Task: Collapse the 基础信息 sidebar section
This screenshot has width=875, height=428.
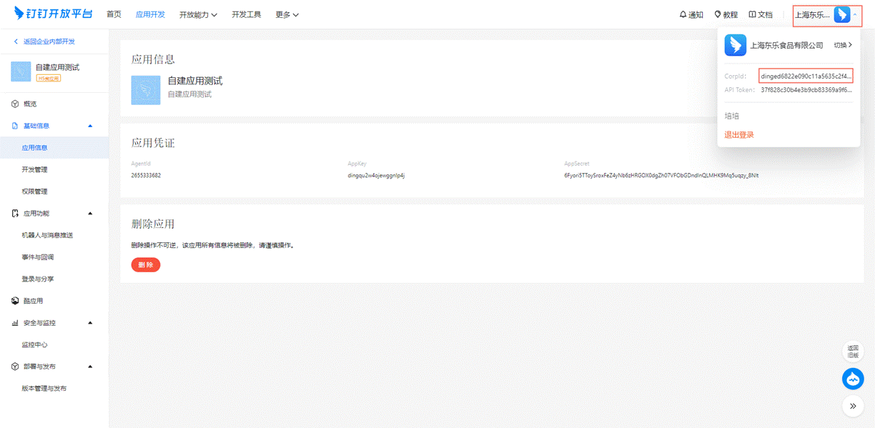Action: tap(90, 126)
